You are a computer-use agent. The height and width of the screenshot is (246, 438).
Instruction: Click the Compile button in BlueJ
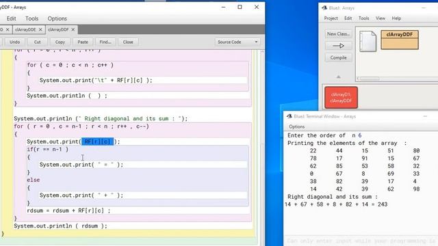tap(339, 57)
